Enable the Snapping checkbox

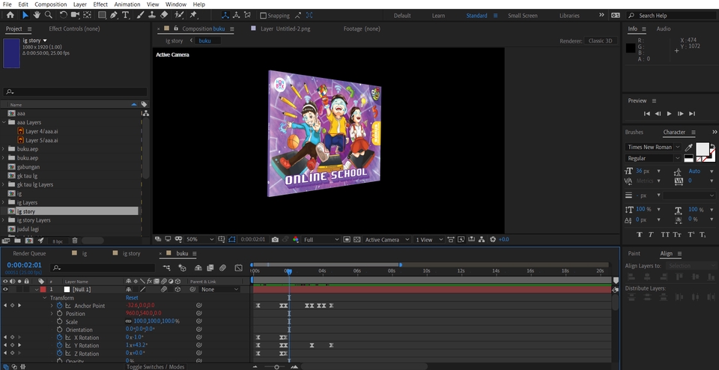(x=264, y=16)
